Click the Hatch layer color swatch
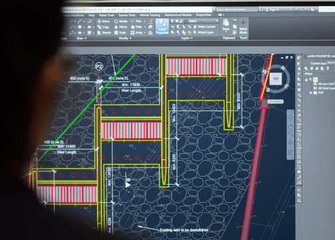The width and height of the screenshot is (335, 240). 186,21
